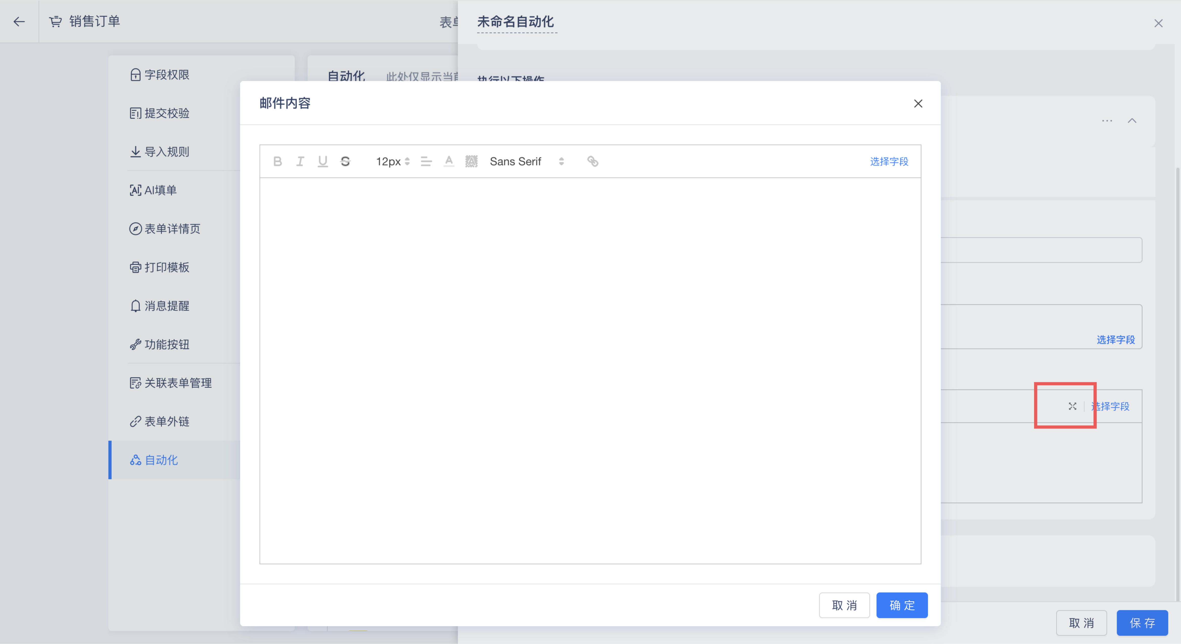The width and height of the screenshot is (1181, 644).
Task: Collapse the action card with chevron
Action: (1131, 121)
